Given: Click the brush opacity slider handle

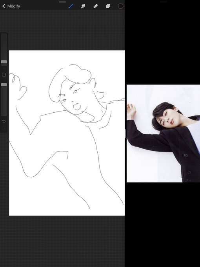Looking at the screenshot, I should click(4, 85).
